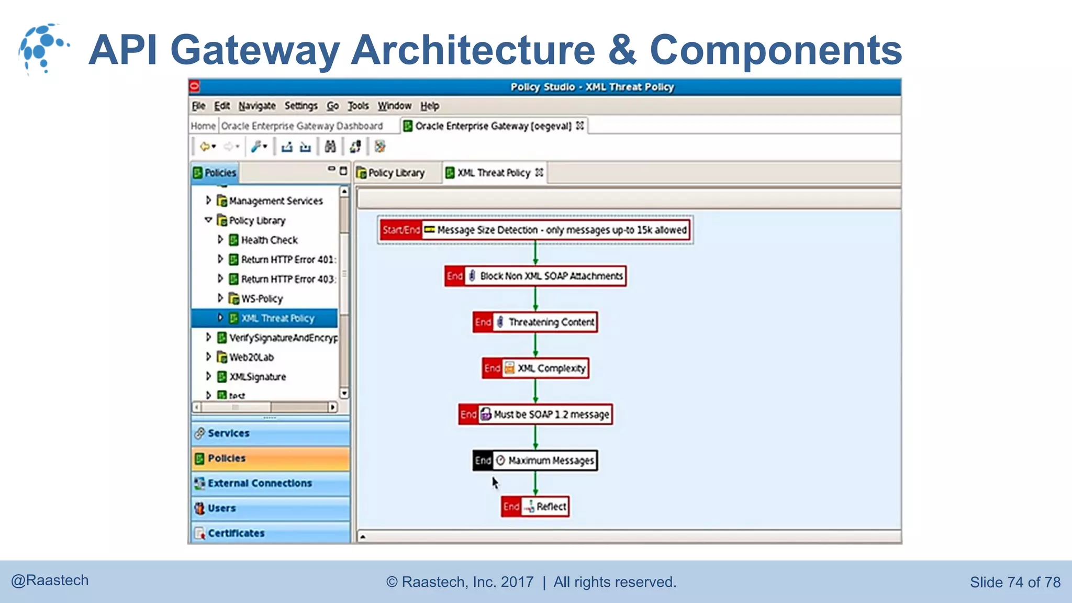
Task: Expand the VerifySignatureAndEncryp tree node
Action: point(208,337)
